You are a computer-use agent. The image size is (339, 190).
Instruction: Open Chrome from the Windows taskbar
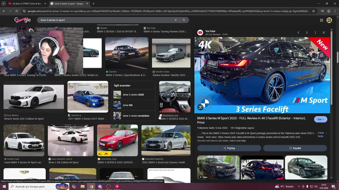coord(91,187)
